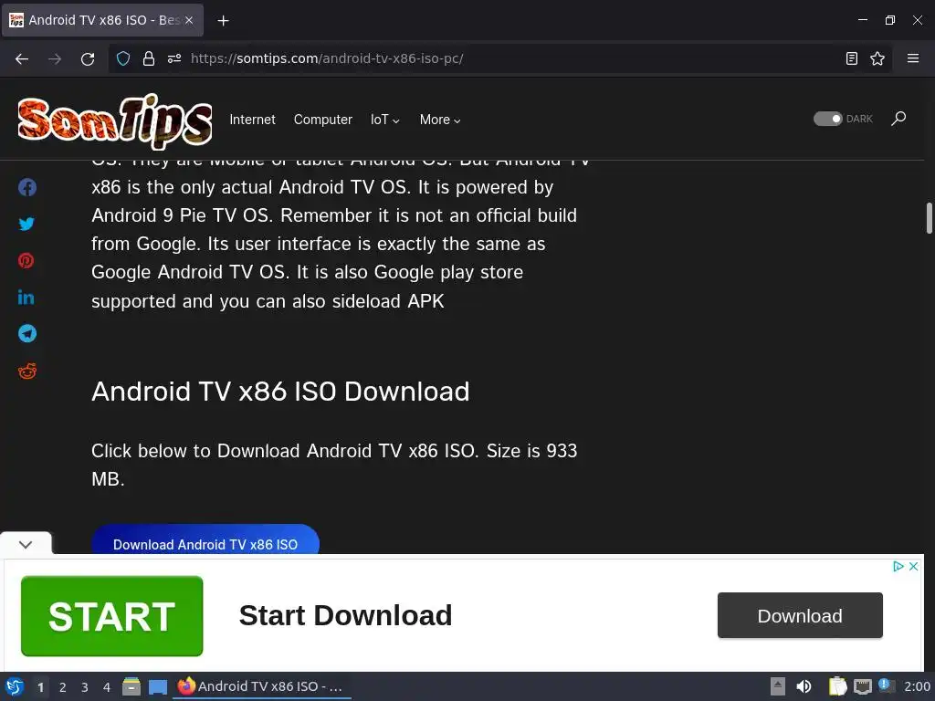Screen dimensions: 935x701
Task: Toggle reader view
Action: pyautogui.click(x=852, y=58)
